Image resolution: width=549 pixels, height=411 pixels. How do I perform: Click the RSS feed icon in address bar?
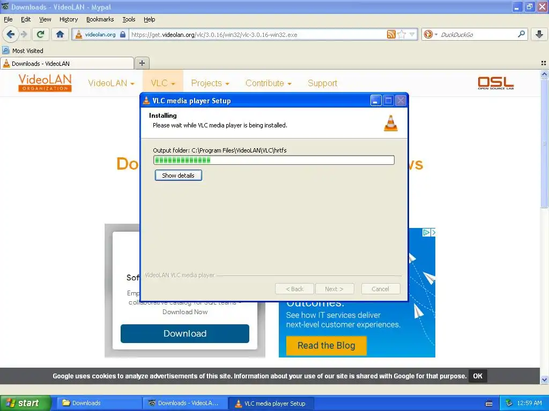tap(391, 34)
